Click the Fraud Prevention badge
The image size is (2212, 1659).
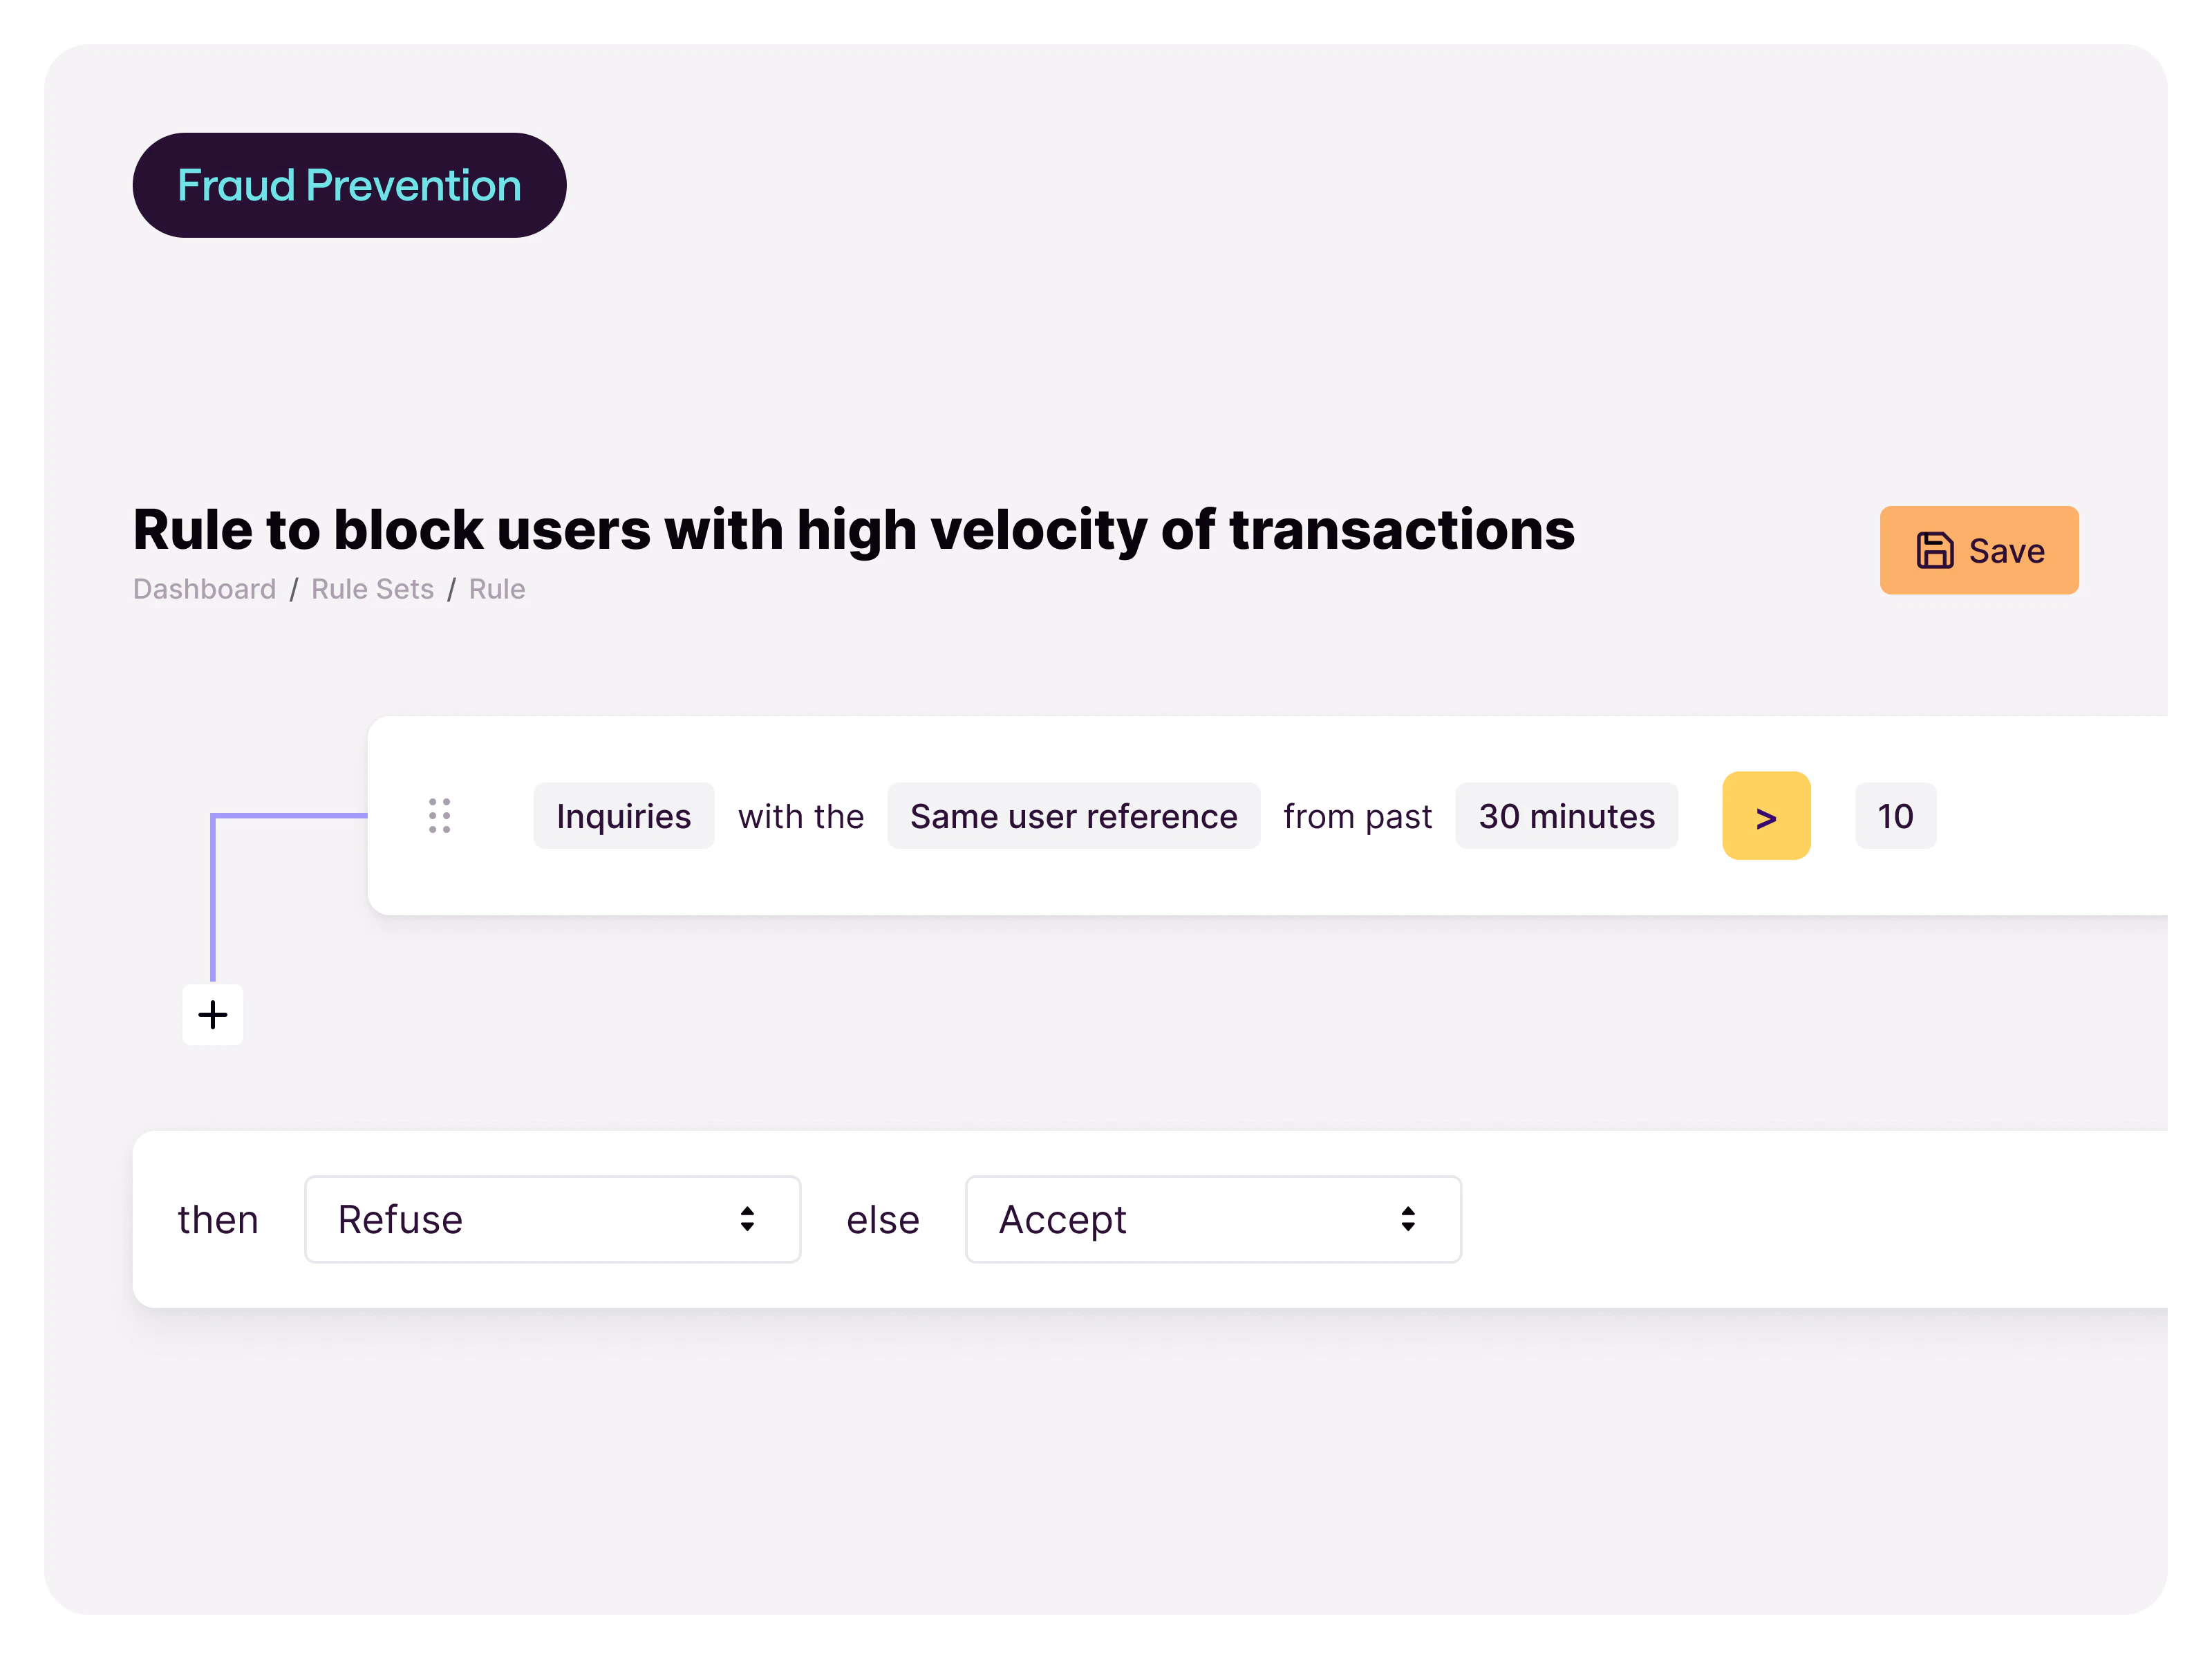click(x=349, y=184)
